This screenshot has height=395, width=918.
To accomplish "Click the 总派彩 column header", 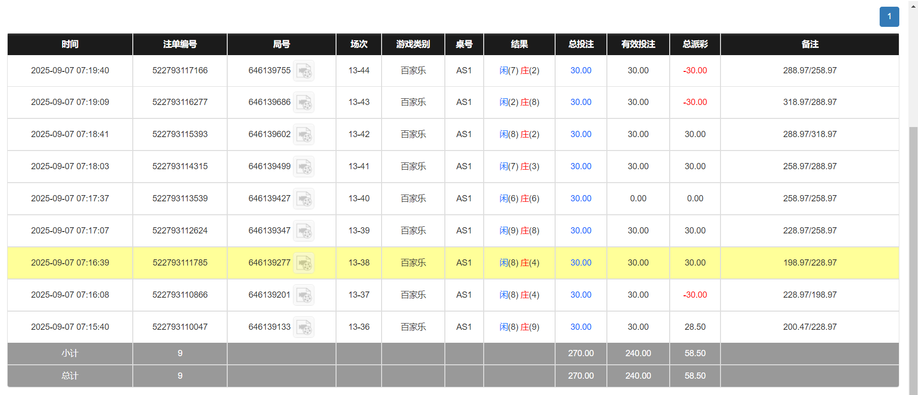I will point(695,44).
